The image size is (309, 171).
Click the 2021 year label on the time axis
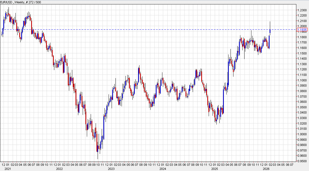coord(8,169)
